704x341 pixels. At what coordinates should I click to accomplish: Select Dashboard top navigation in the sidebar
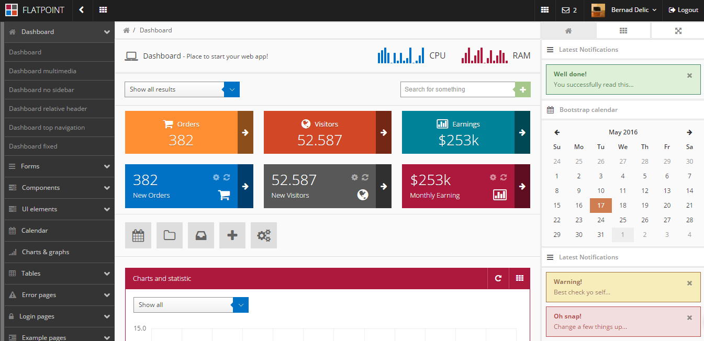click(59, 128)
